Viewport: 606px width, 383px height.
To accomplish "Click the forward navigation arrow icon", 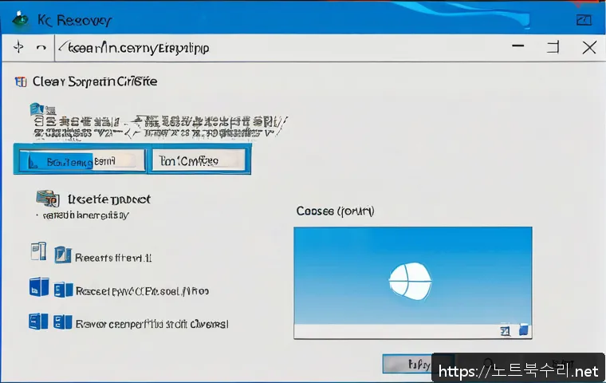I will [41, 48].
